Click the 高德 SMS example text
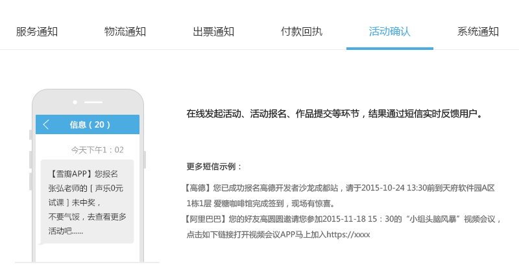 [340, 195]
